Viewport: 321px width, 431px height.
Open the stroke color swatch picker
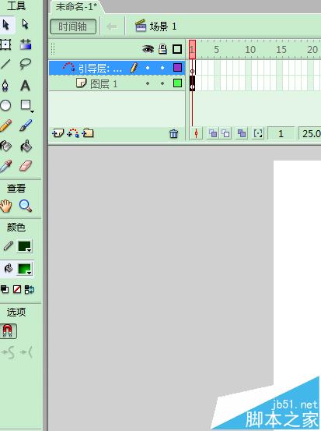pos(24,246)
